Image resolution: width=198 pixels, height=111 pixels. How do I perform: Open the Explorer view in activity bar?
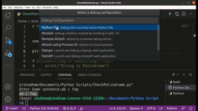coord(8,15)
